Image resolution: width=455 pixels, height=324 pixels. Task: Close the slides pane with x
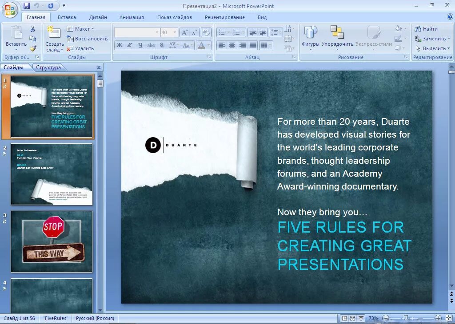[x=99, y=67]
